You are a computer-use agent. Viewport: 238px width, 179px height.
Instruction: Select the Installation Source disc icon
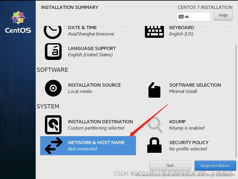(53, 88)
